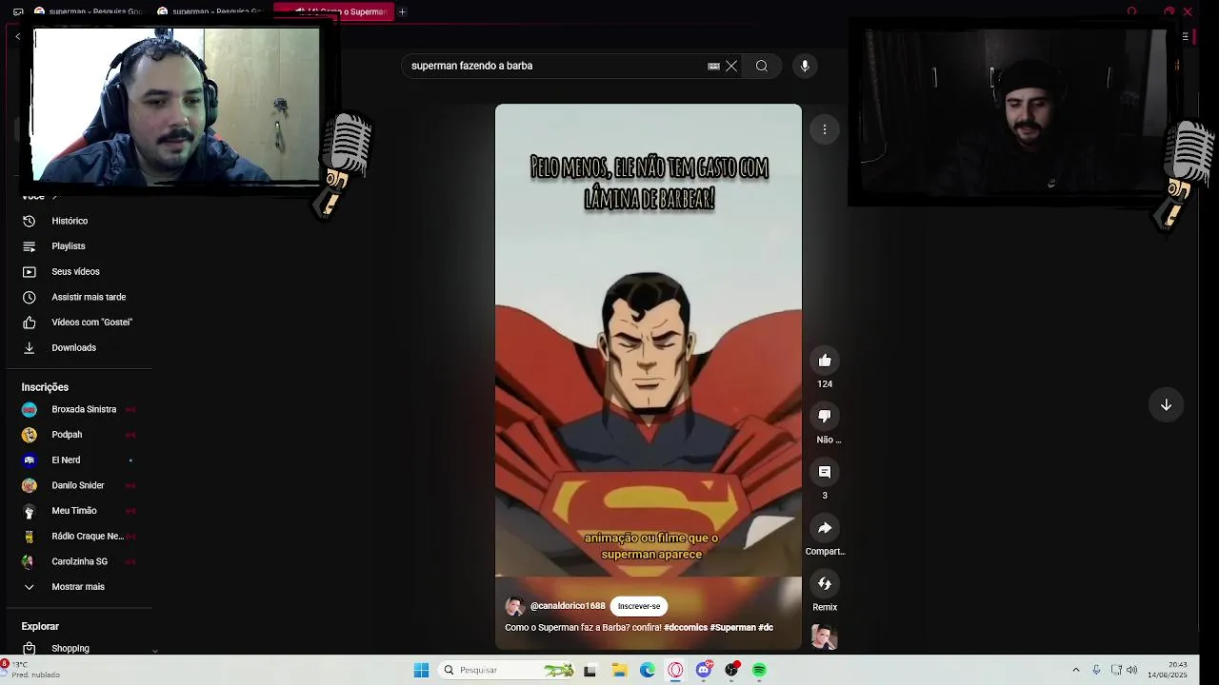The height and width of the screenshot is (685, 1219).
Task: Like the Short with thumbs up
Action: [825, 361]
